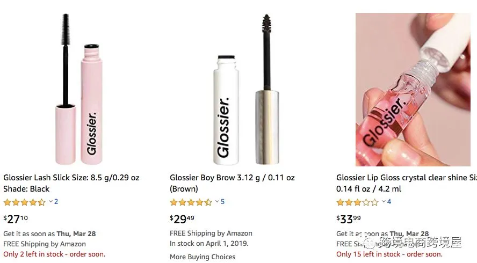Screen dimensions: 477x263
Task: Open More Buying Choices for Boy Brow
Action: point(203,257)
